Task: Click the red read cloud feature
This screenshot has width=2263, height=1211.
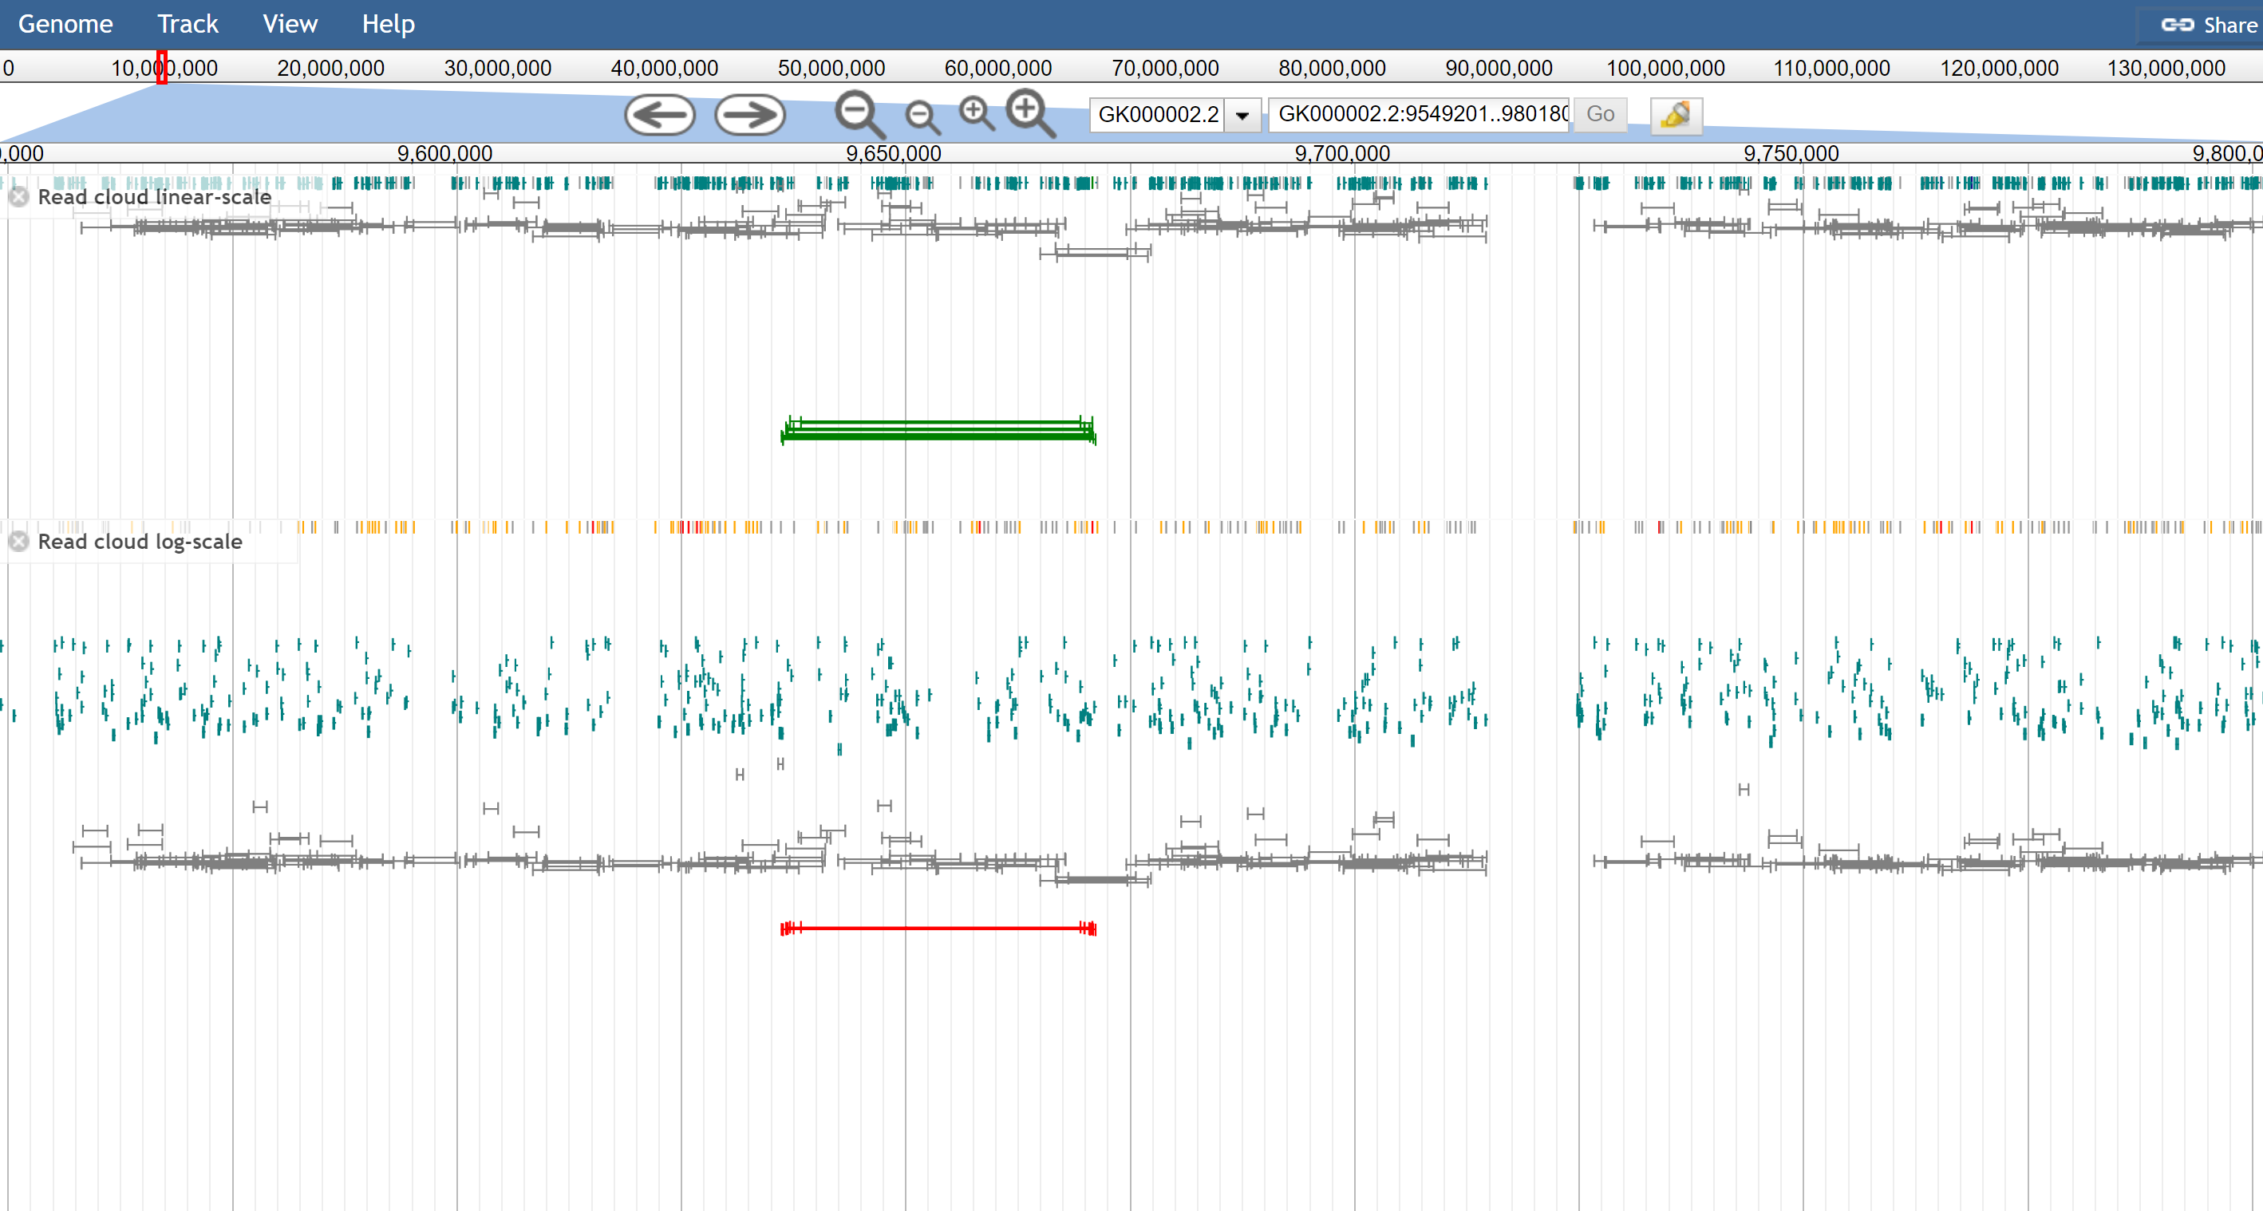Action: pyautogui.click(x=938, y=929)
